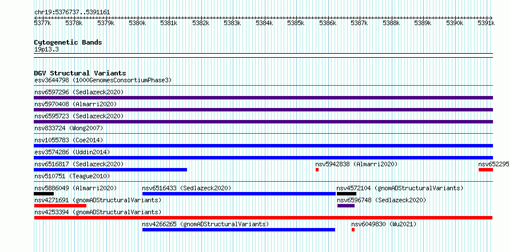Open the nsv6049830 (Wu2021) label

click(384, 224)
